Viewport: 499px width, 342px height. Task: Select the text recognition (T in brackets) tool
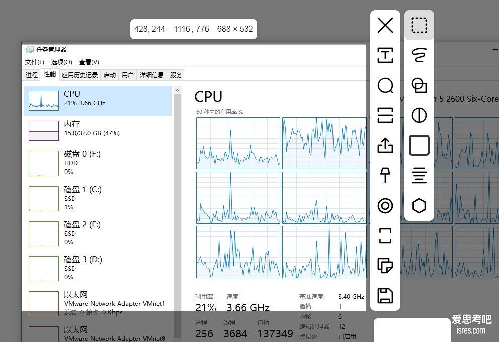(385, 55)
